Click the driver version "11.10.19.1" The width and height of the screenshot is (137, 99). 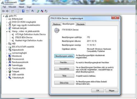[91, 45]
